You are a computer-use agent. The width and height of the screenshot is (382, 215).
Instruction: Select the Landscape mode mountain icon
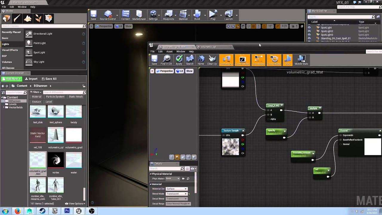[28, 19]
